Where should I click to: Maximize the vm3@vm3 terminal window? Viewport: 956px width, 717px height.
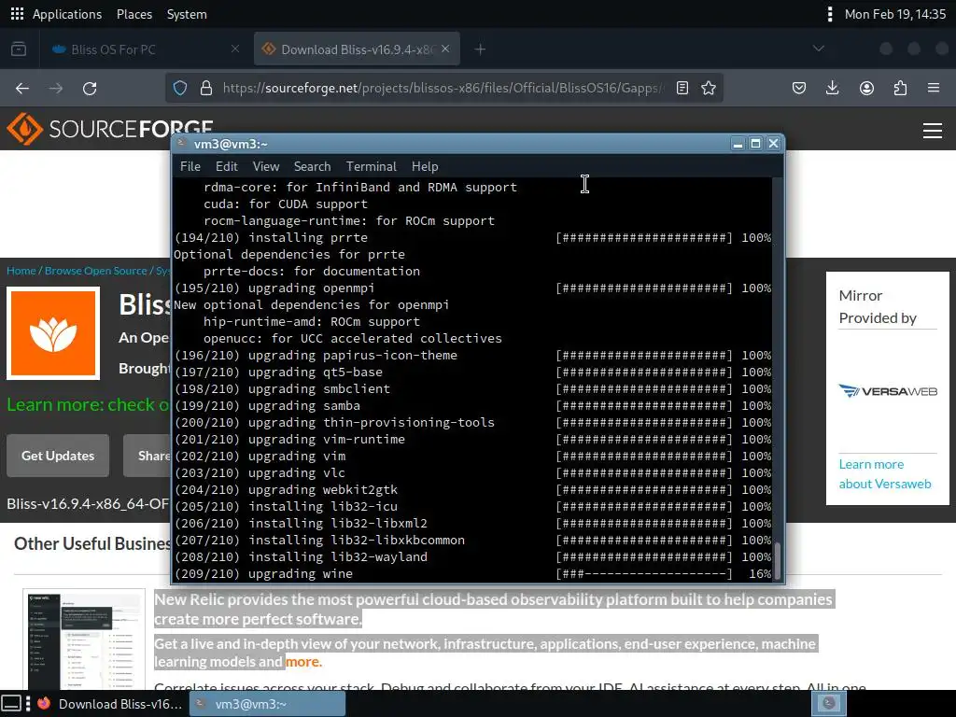[755, 143]
